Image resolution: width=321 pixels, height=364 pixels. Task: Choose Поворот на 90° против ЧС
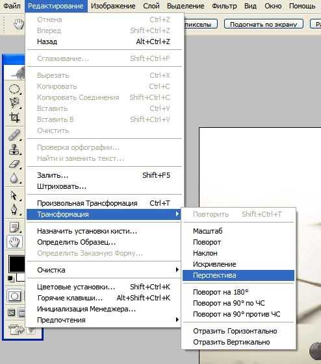click(238, 314)
